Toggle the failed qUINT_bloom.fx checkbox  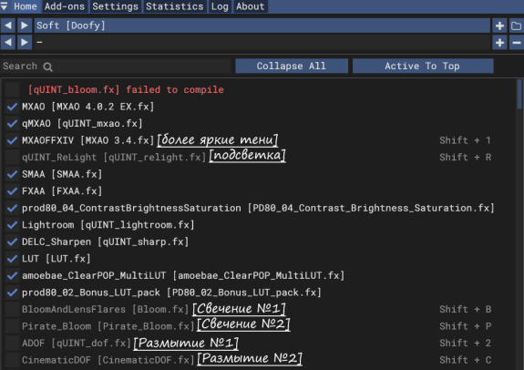point(13,89)
